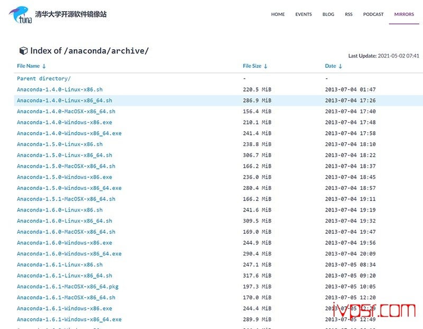Download Anaconda-1.6.1-Windows-x86.exe
This screenshot has height=329, width=423.
(x=65, y=308)
